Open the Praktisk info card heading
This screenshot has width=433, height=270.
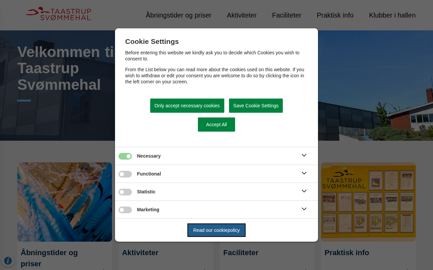(x=347, y=253)
